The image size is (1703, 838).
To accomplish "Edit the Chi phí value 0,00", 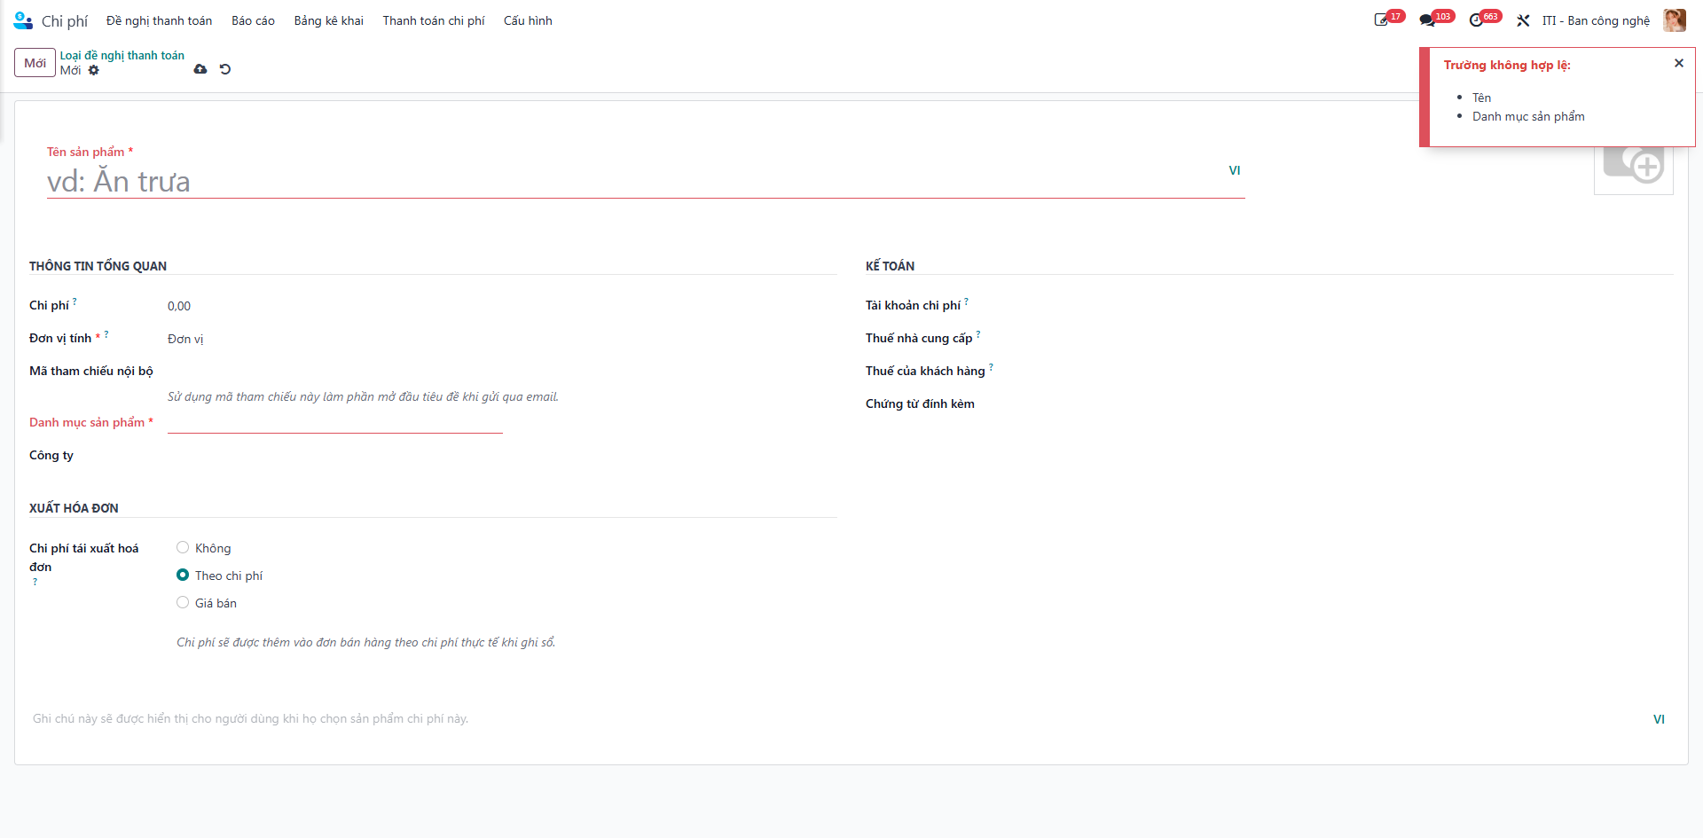I will pos(335,306).
